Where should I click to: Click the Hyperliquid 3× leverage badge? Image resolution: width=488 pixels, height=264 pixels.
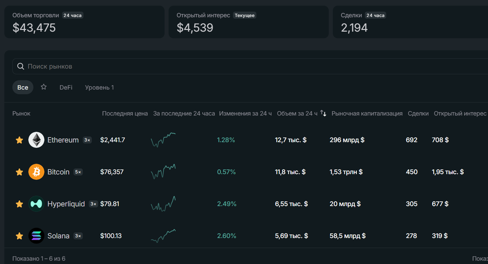[x=93, y=204]
